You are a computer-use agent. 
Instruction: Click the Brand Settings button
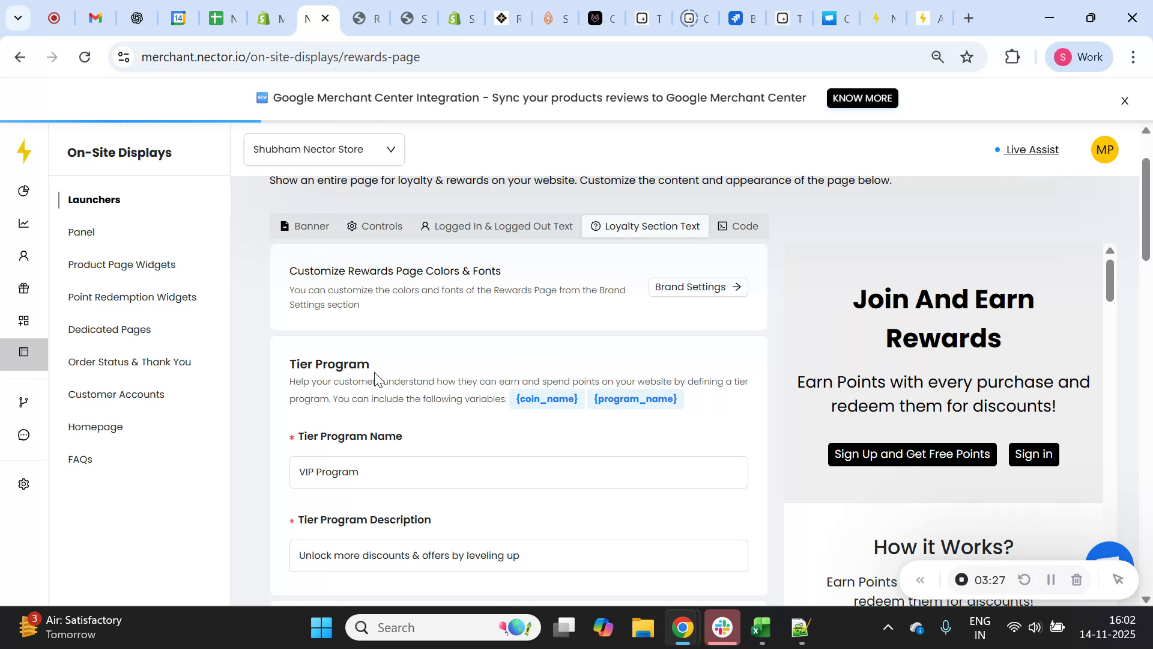coord(697,287)
